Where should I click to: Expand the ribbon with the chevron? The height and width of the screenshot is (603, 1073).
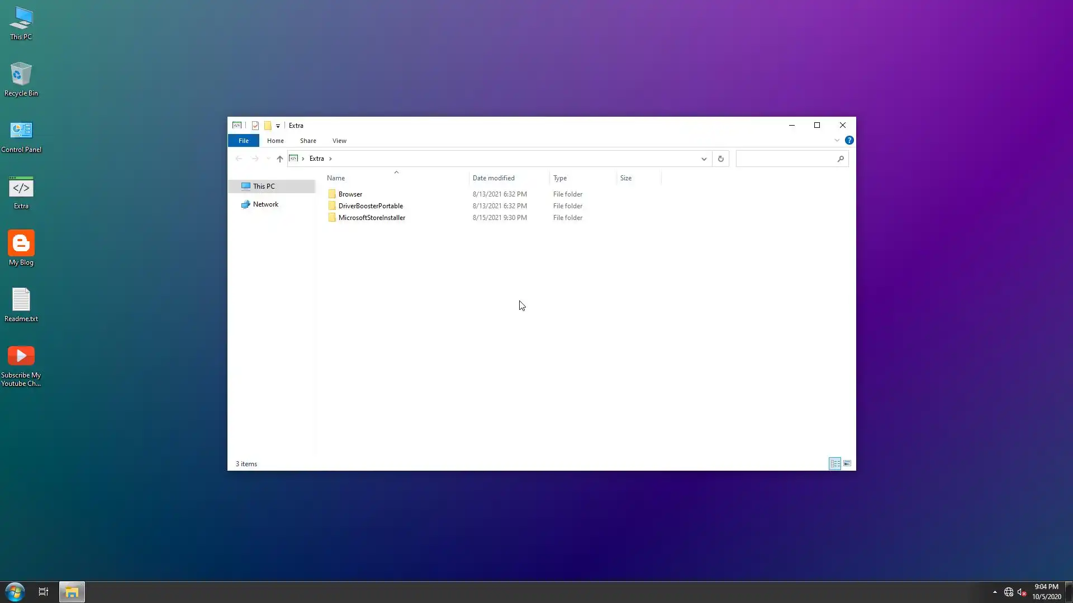(x=837, y=140)
